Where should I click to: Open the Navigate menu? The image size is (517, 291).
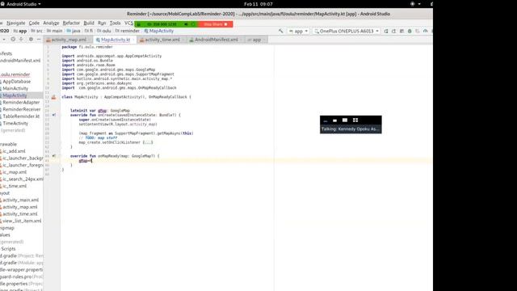point(16,23)
